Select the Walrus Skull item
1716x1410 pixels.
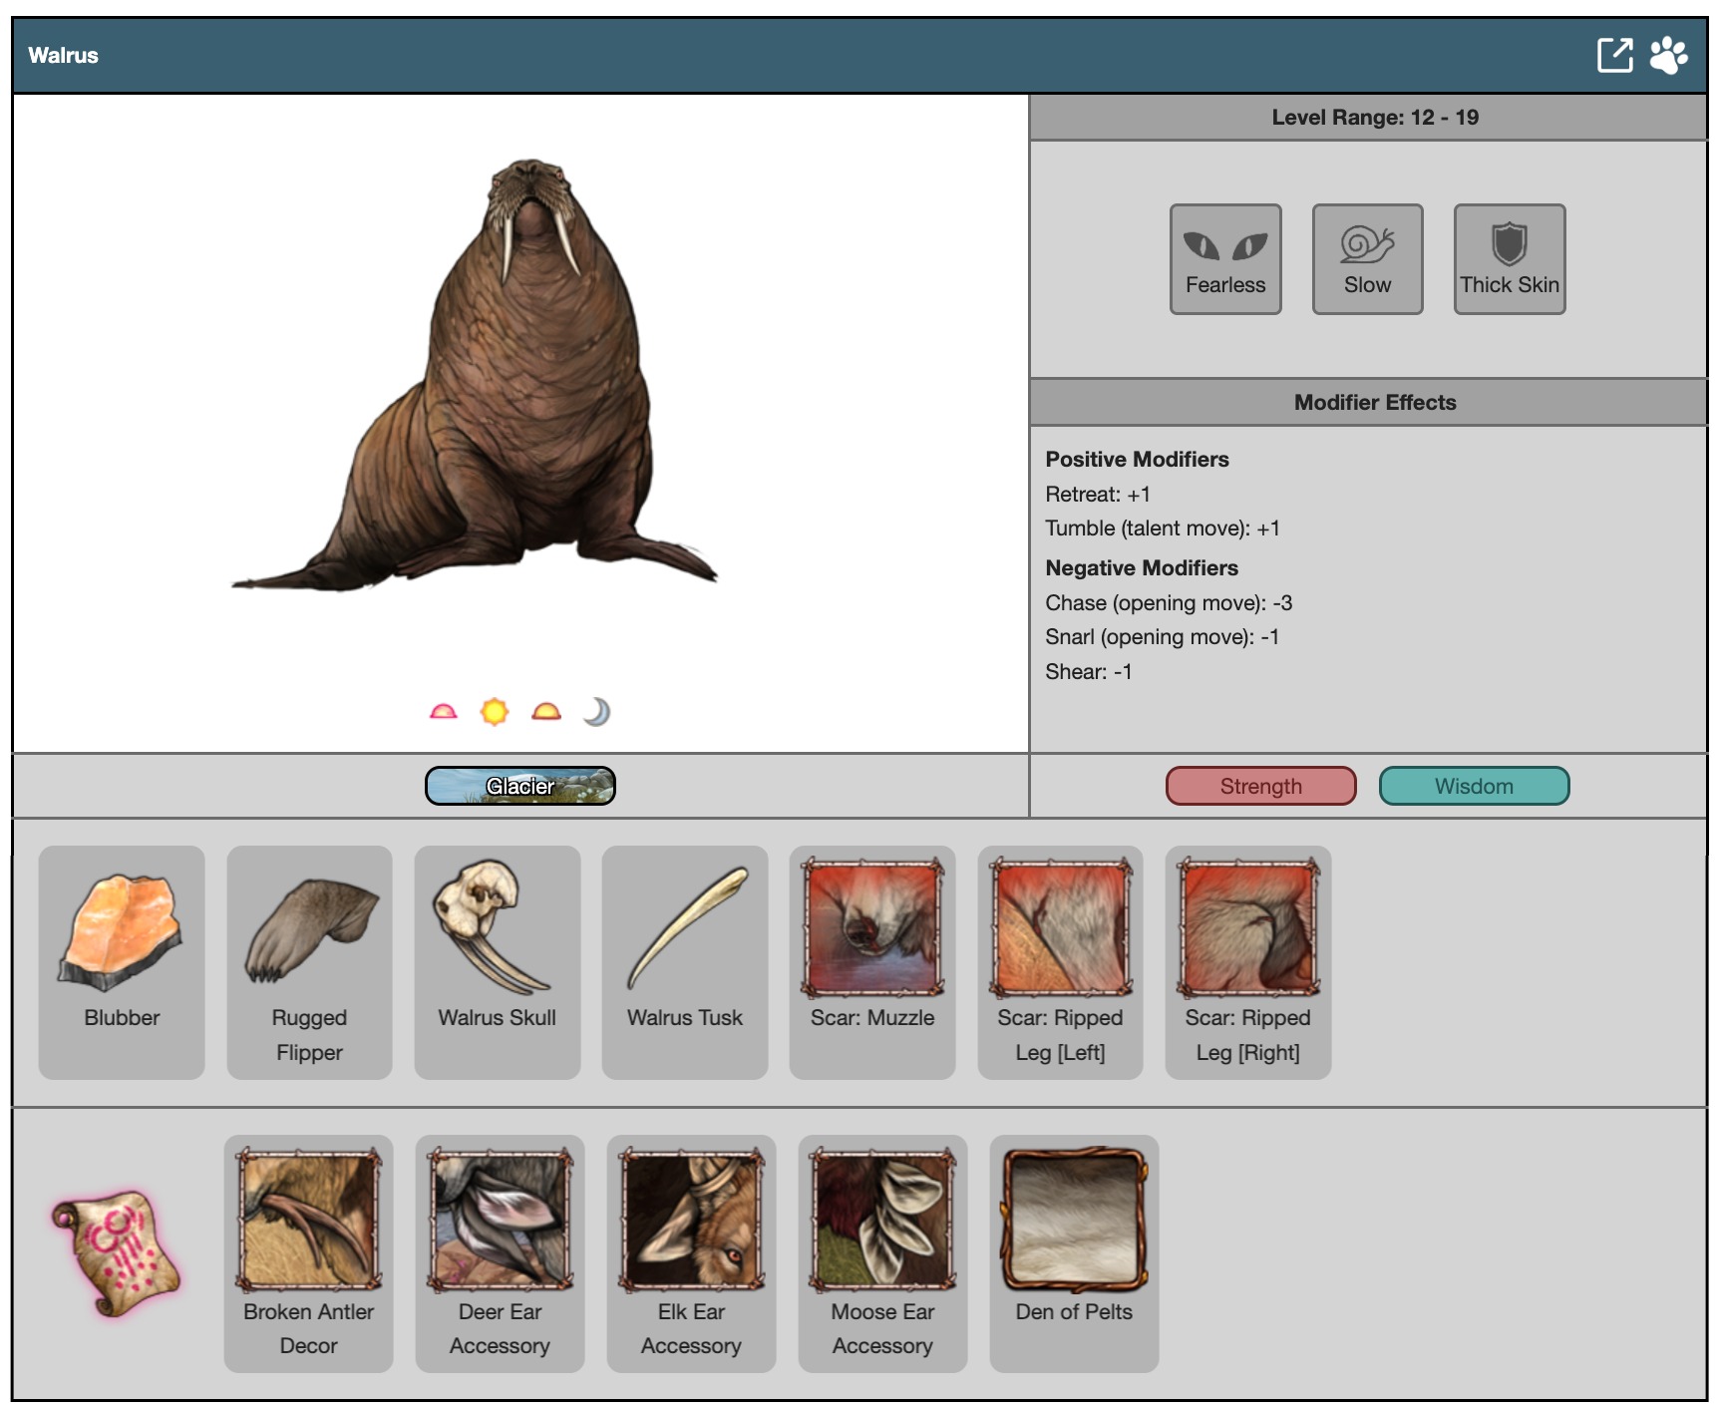tap(497, 961)
